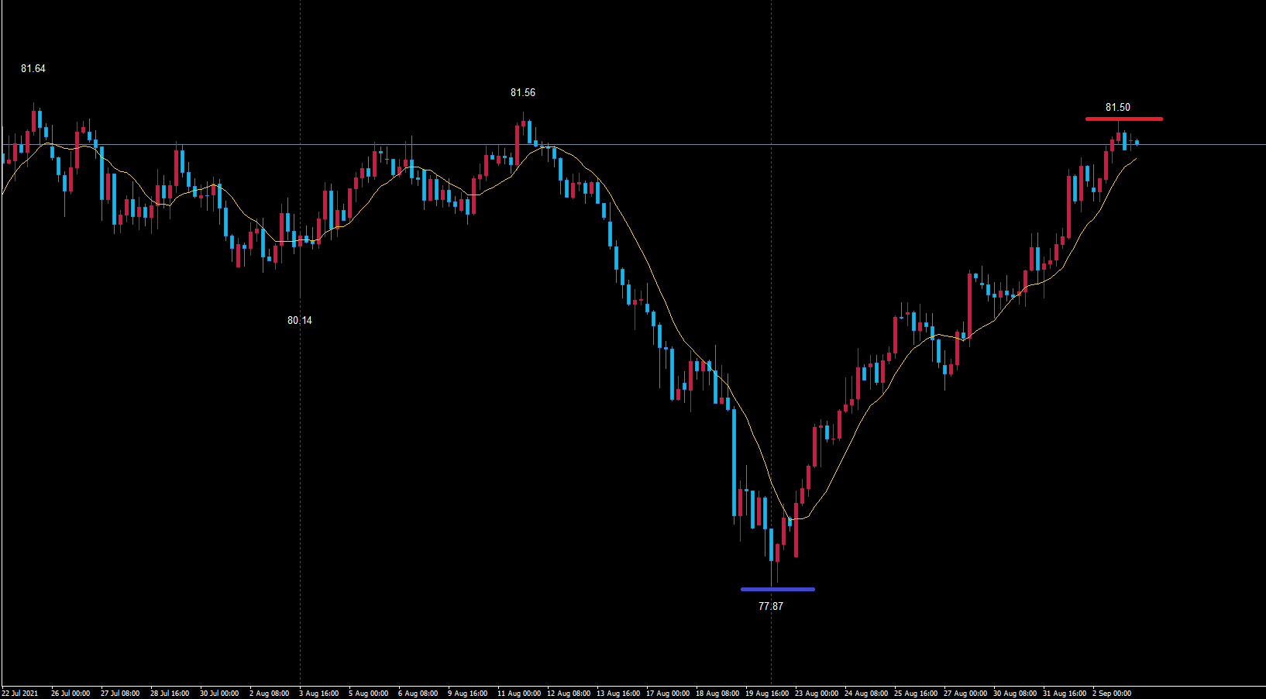Click the 17 Aug 00:00 time label
The height and width of the screenshot is (699, 1266).
click(668, 694)
